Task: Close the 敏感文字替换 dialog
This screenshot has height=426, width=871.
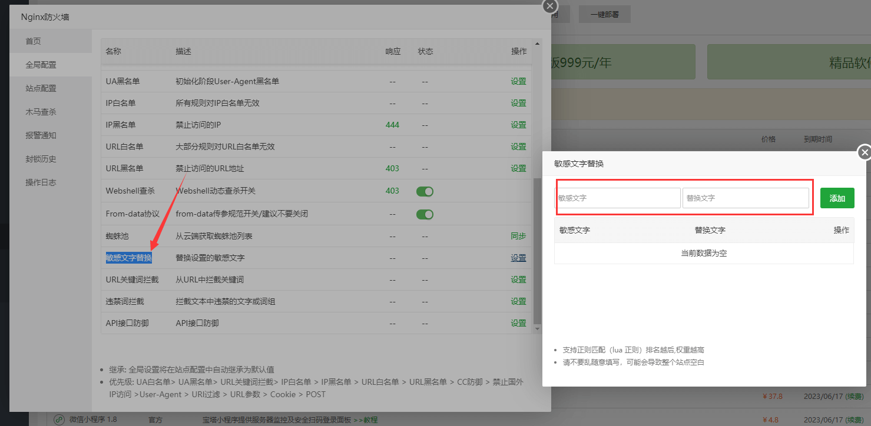Action: coord(865,152)
